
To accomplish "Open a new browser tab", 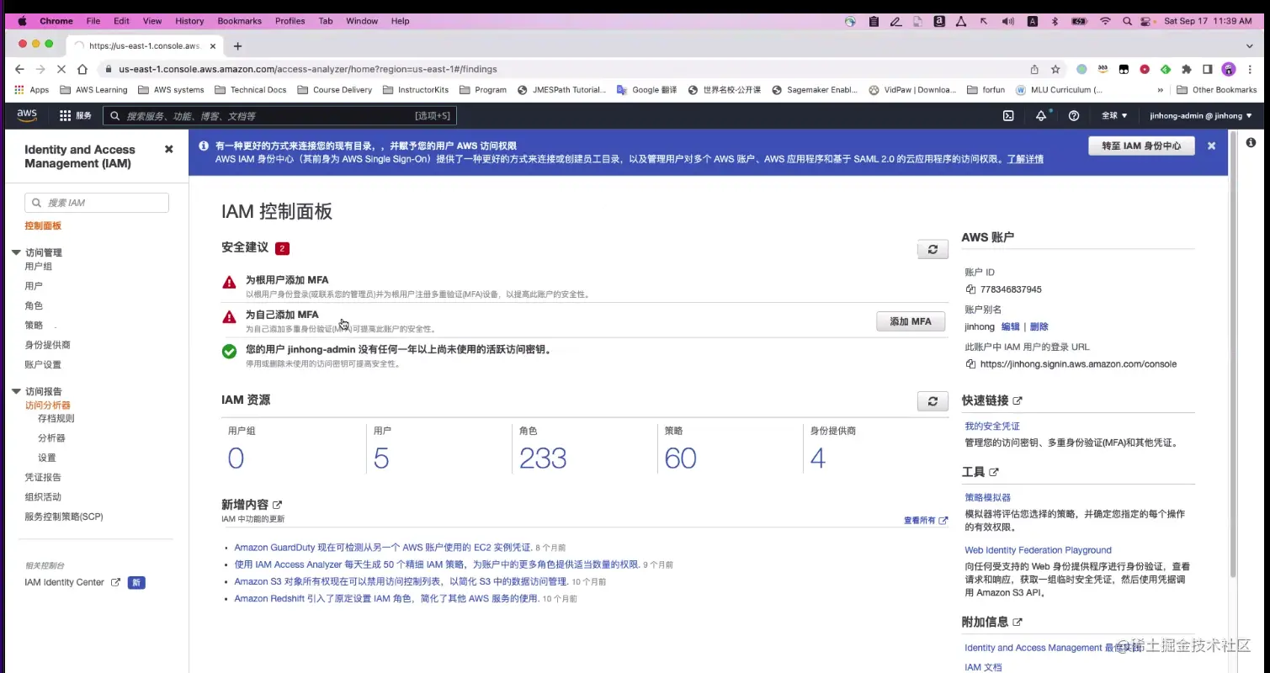I will tap(237, 46).
